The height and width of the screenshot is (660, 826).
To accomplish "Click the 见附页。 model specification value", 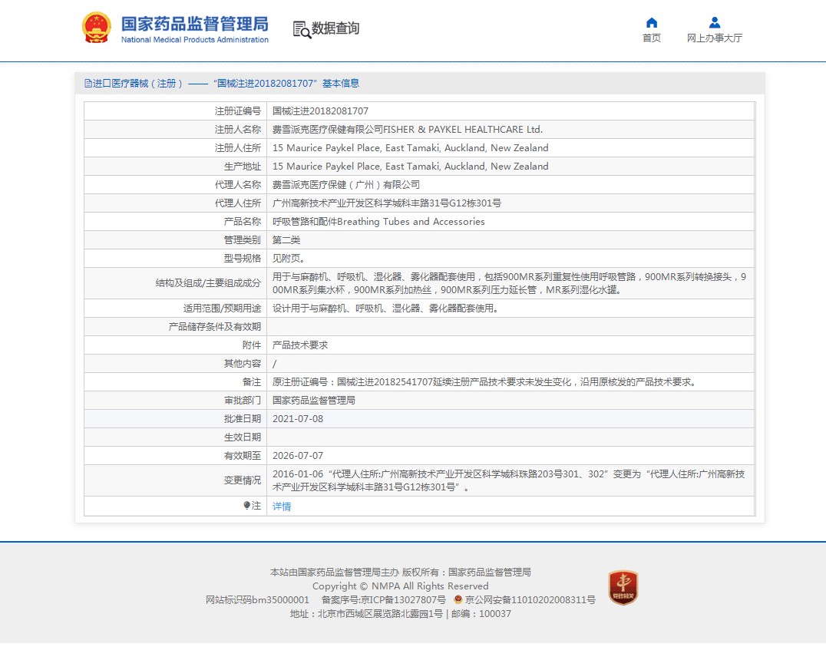I will [x=288, y=259].
